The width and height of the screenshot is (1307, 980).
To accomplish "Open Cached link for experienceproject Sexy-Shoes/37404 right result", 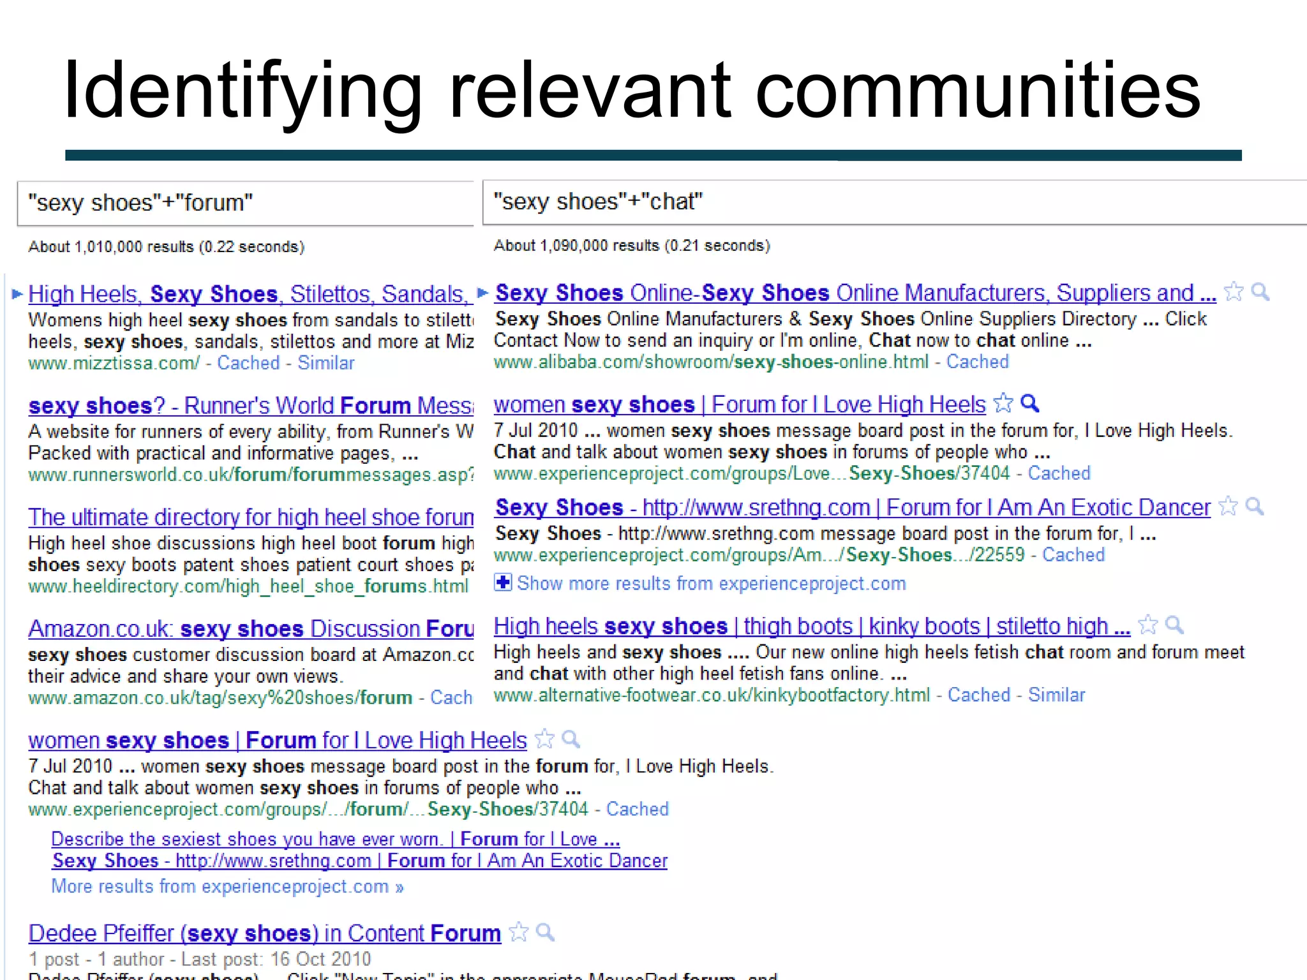I will (1059, 473).
